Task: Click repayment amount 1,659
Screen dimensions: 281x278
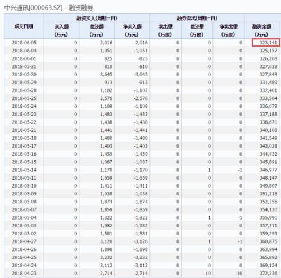Action: 106,178
